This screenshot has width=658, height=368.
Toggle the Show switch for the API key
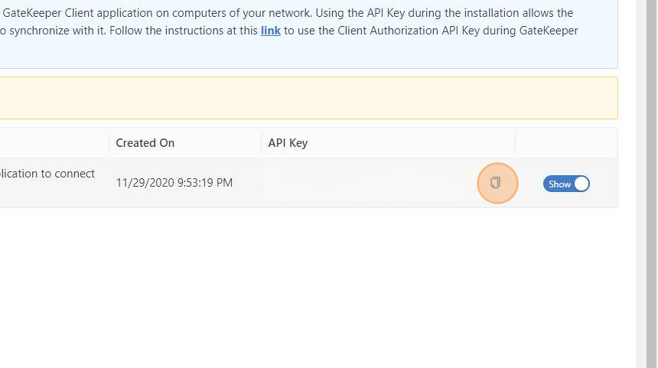pyautogui.click(x=566, y=184)
